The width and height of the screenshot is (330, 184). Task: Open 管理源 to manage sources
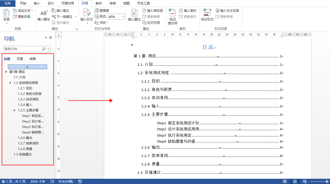click(x=102, y=11)
